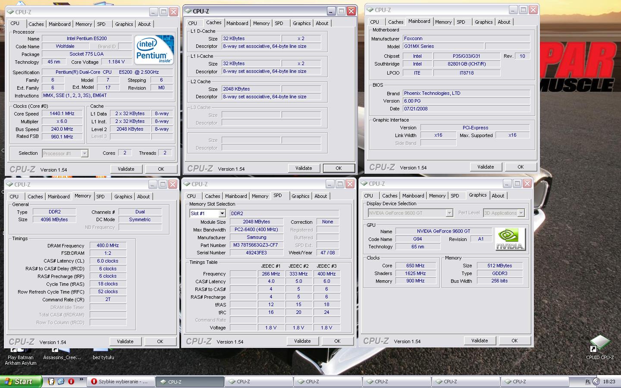Click Validate in the Motherboard window

click(x=486, y=167)
